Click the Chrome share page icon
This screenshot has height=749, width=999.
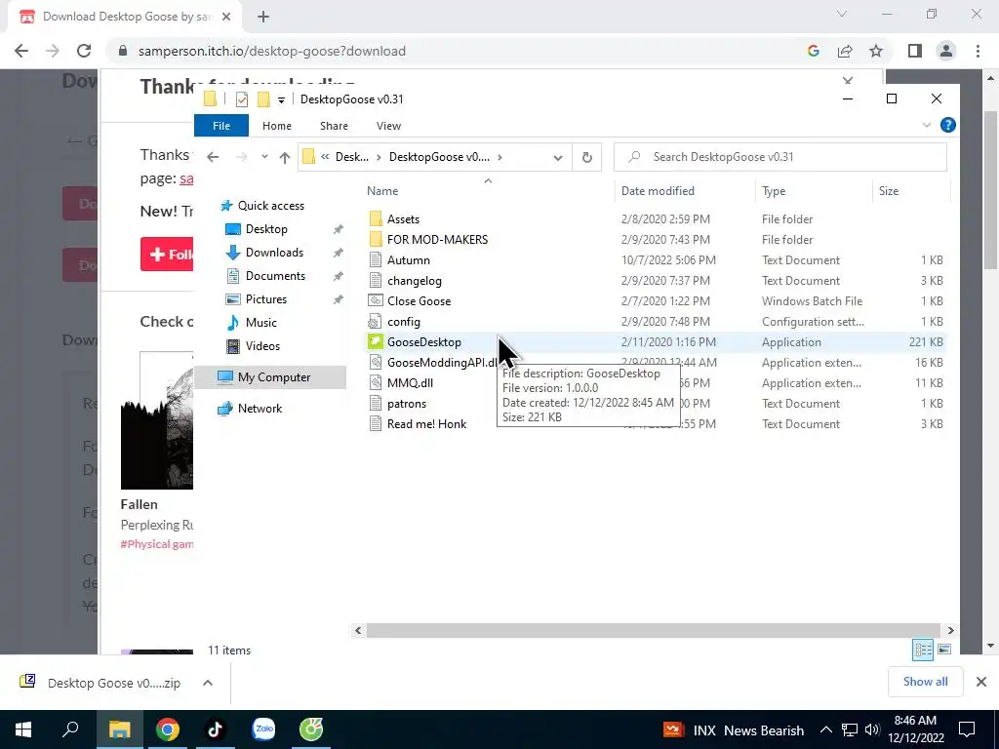tap(845, 51)
